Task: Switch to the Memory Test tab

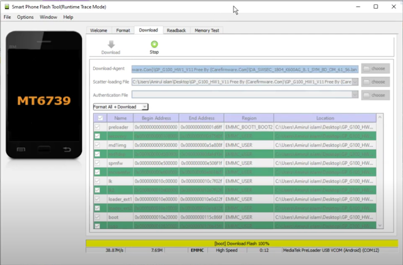Action: click(x=207, y=30)
